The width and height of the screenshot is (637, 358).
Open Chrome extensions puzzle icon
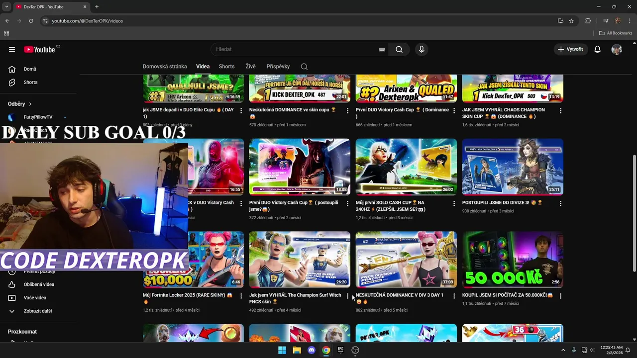pos(588,21)
